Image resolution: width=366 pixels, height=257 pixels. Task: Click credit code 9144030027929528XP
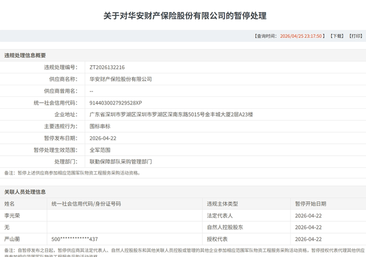(x=116, y=102)
